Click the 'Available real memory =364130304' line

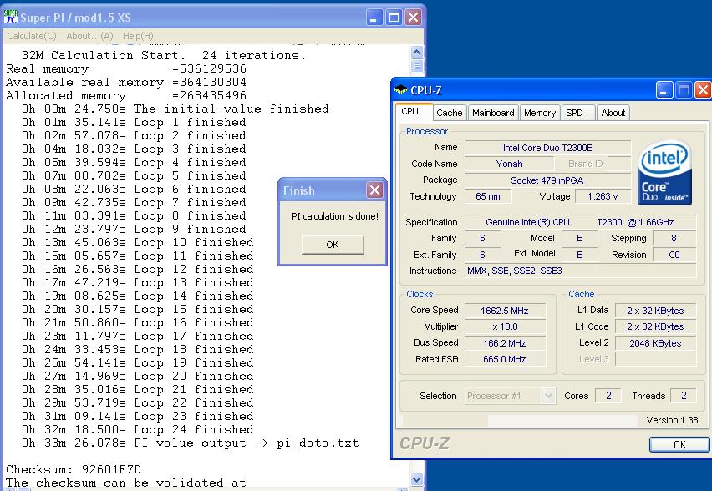(x=126, y=82)
